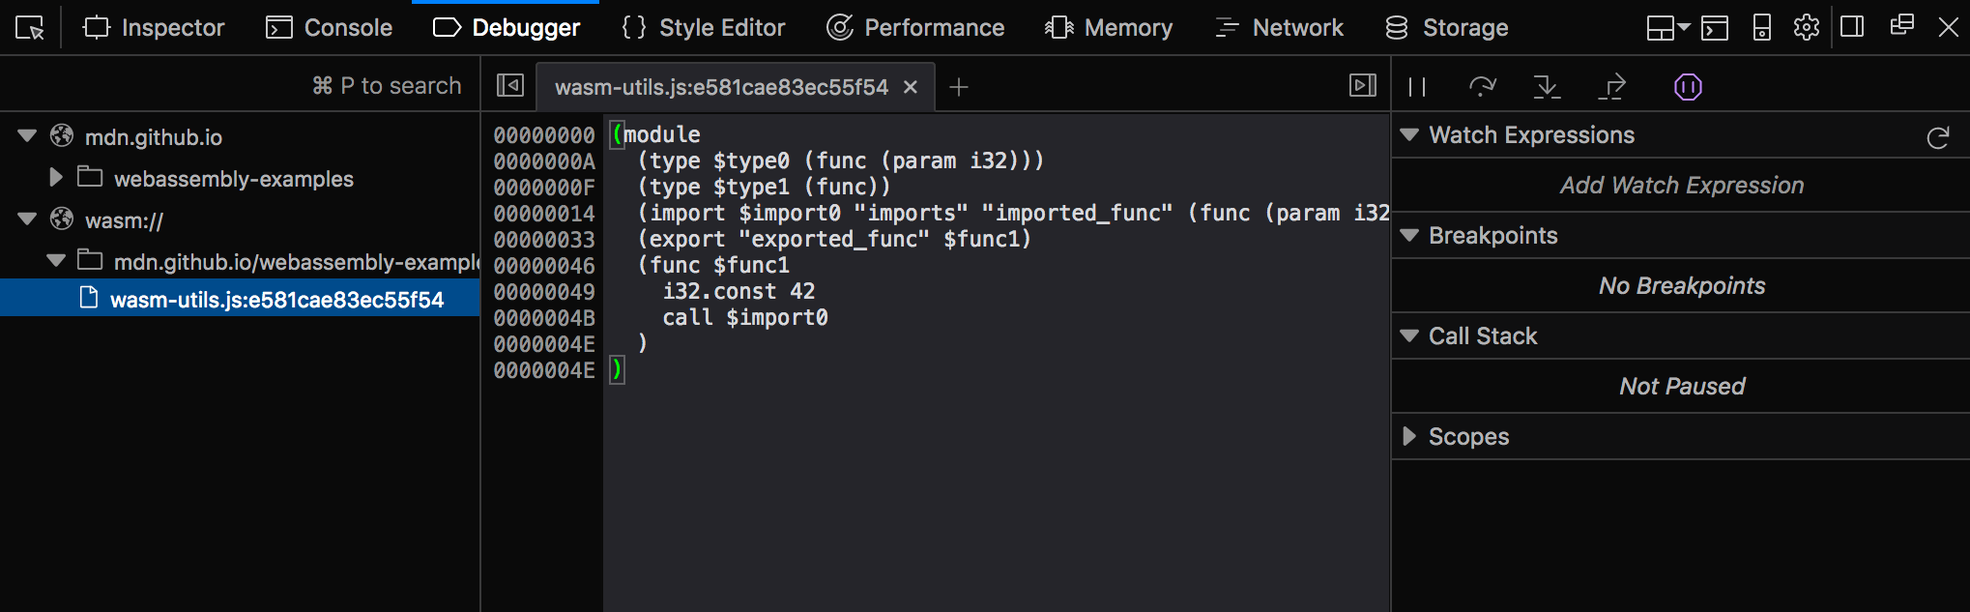Click Add Watch Expression
Viewport: 1970px width, 612px height.
1682,185
